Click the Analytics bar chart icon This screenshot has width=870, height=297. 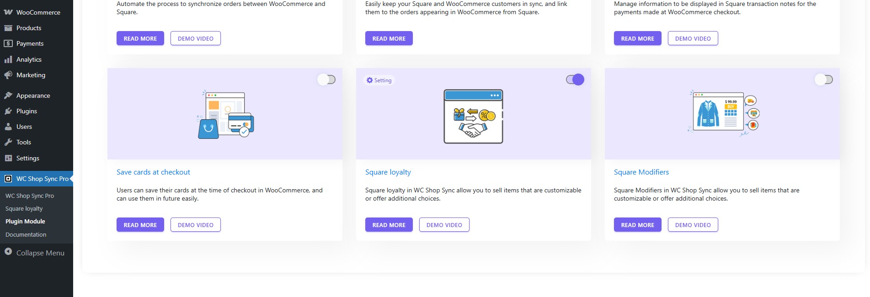coord(8,59)
